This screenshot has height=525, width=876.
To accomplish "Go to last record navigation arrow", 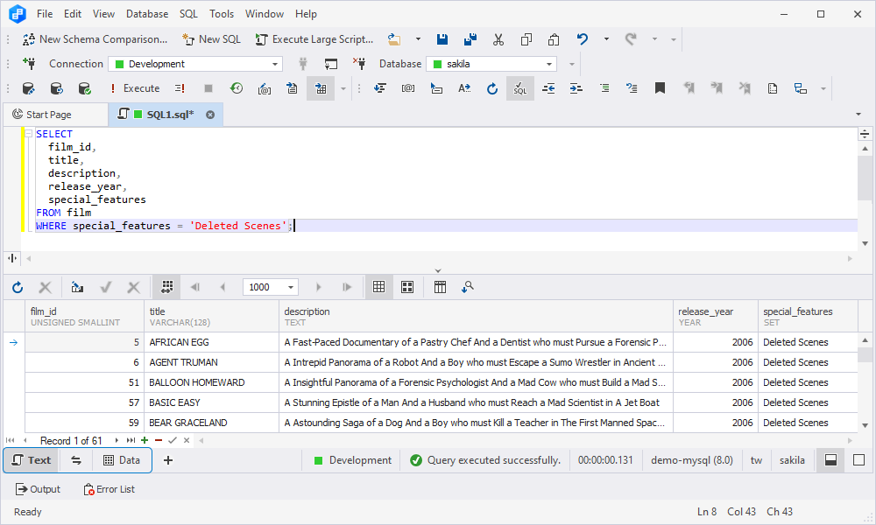I will tap(131, 440).
